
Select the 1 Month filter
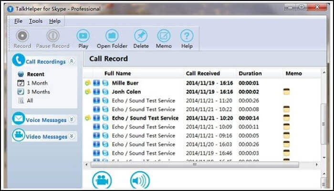[x=37, y=83]
